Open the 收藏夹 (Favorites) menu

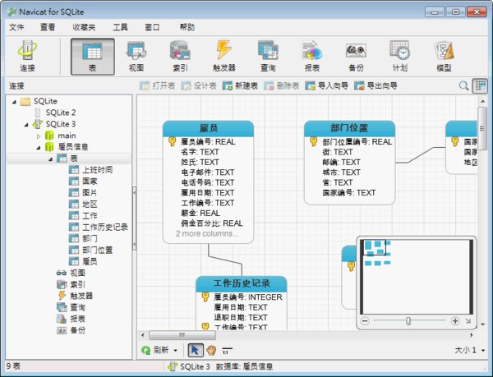click(84, 27)
